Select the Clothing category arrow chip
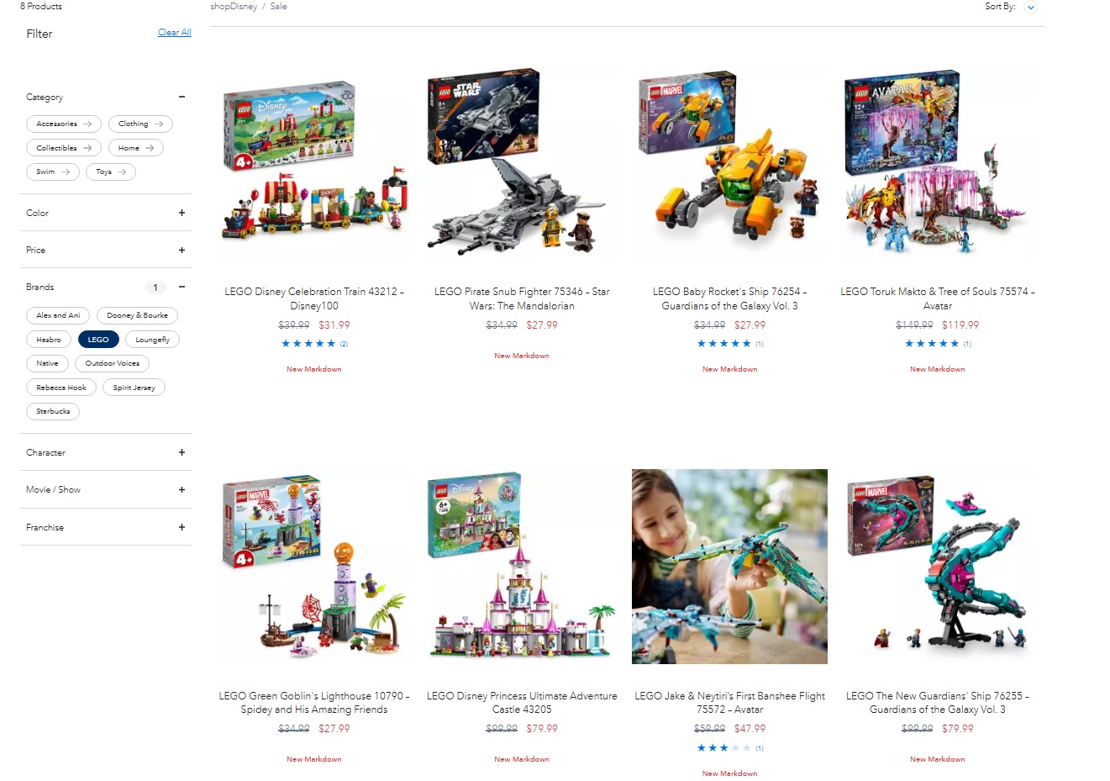This screenshot has width=1110, height=781. coord(140,124)
